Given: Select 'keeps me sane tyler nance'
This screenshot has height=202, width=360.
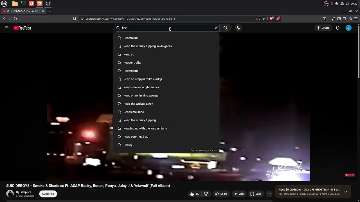Looking at the screenshot, I should (x=166, y=87).
